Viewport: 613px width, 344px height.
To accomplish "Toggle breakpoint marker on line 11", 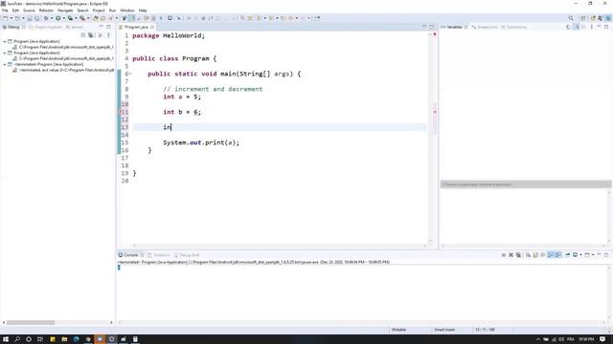I will 119,112.
